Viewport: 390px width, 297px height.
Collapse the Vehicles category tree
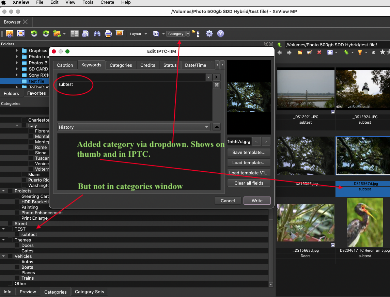(x=3, y=256)
